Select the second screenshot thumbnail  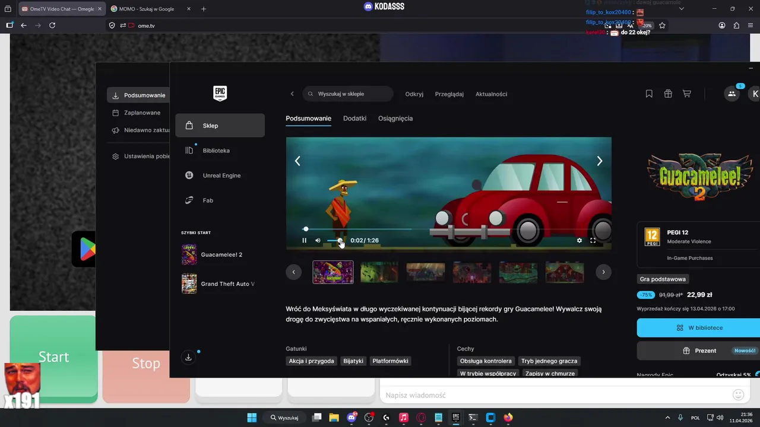pyautogui.click(x=379, y=272)
